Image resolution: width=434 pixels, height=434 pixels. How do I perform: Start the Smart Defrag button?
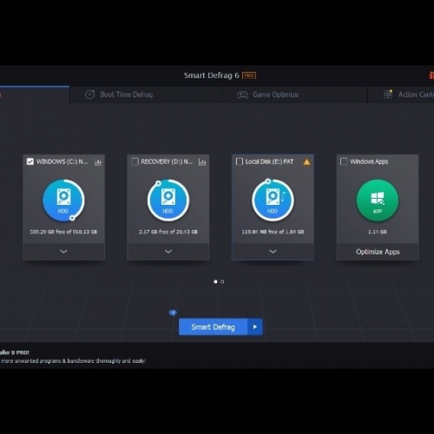click(x=213, y=327)
